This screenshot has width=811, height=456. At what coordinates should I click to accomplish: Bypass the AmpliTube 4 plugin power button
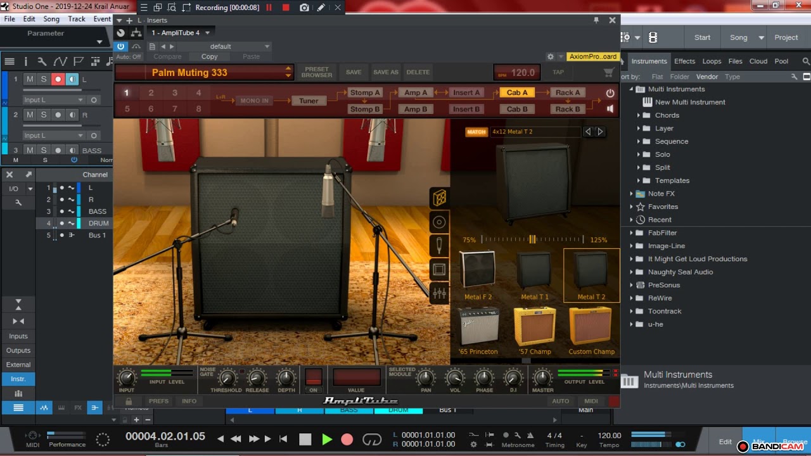pyautogui.click(x=120, y=46)
